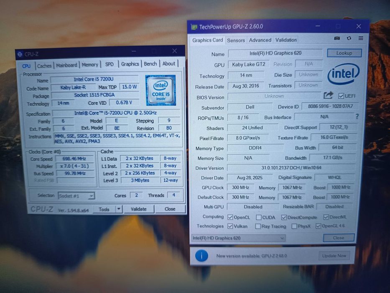
Task: Take a GPU-Z screenshot with camera icon
Action: (337, 38)
